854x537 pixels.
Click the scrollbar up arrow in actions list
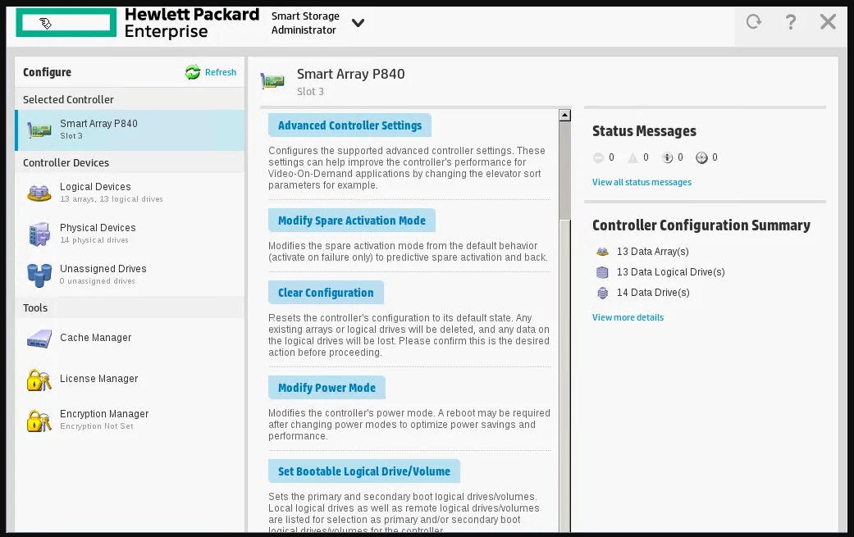(564, 116)
